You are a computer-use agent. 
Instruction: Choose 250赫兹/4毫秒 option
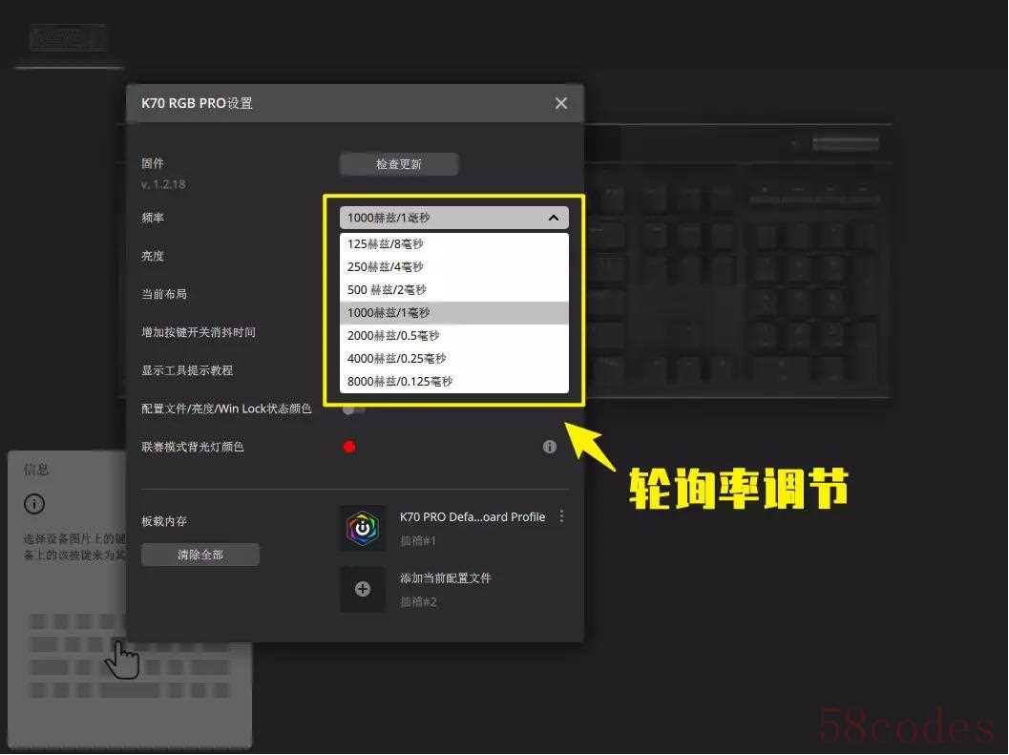coord(454,266)
